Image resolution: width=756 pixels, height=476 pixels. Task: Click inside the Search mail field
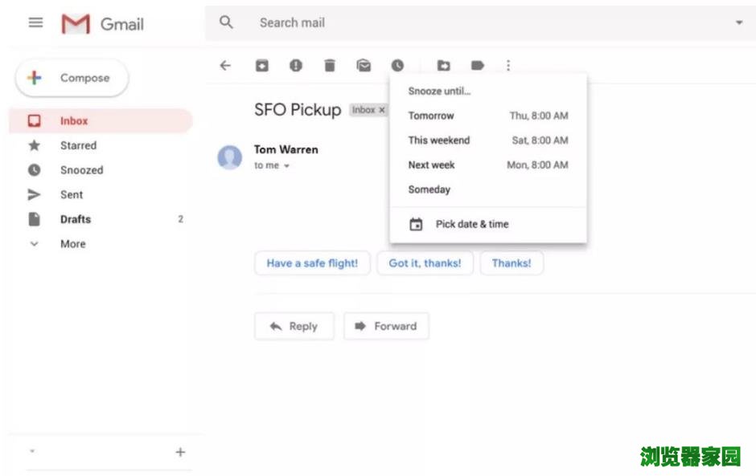coord(483,22)
